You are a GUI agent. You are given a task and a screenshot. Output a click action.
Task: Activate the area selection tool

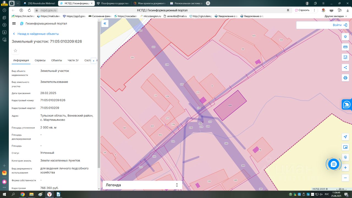[x=345, y=57]
